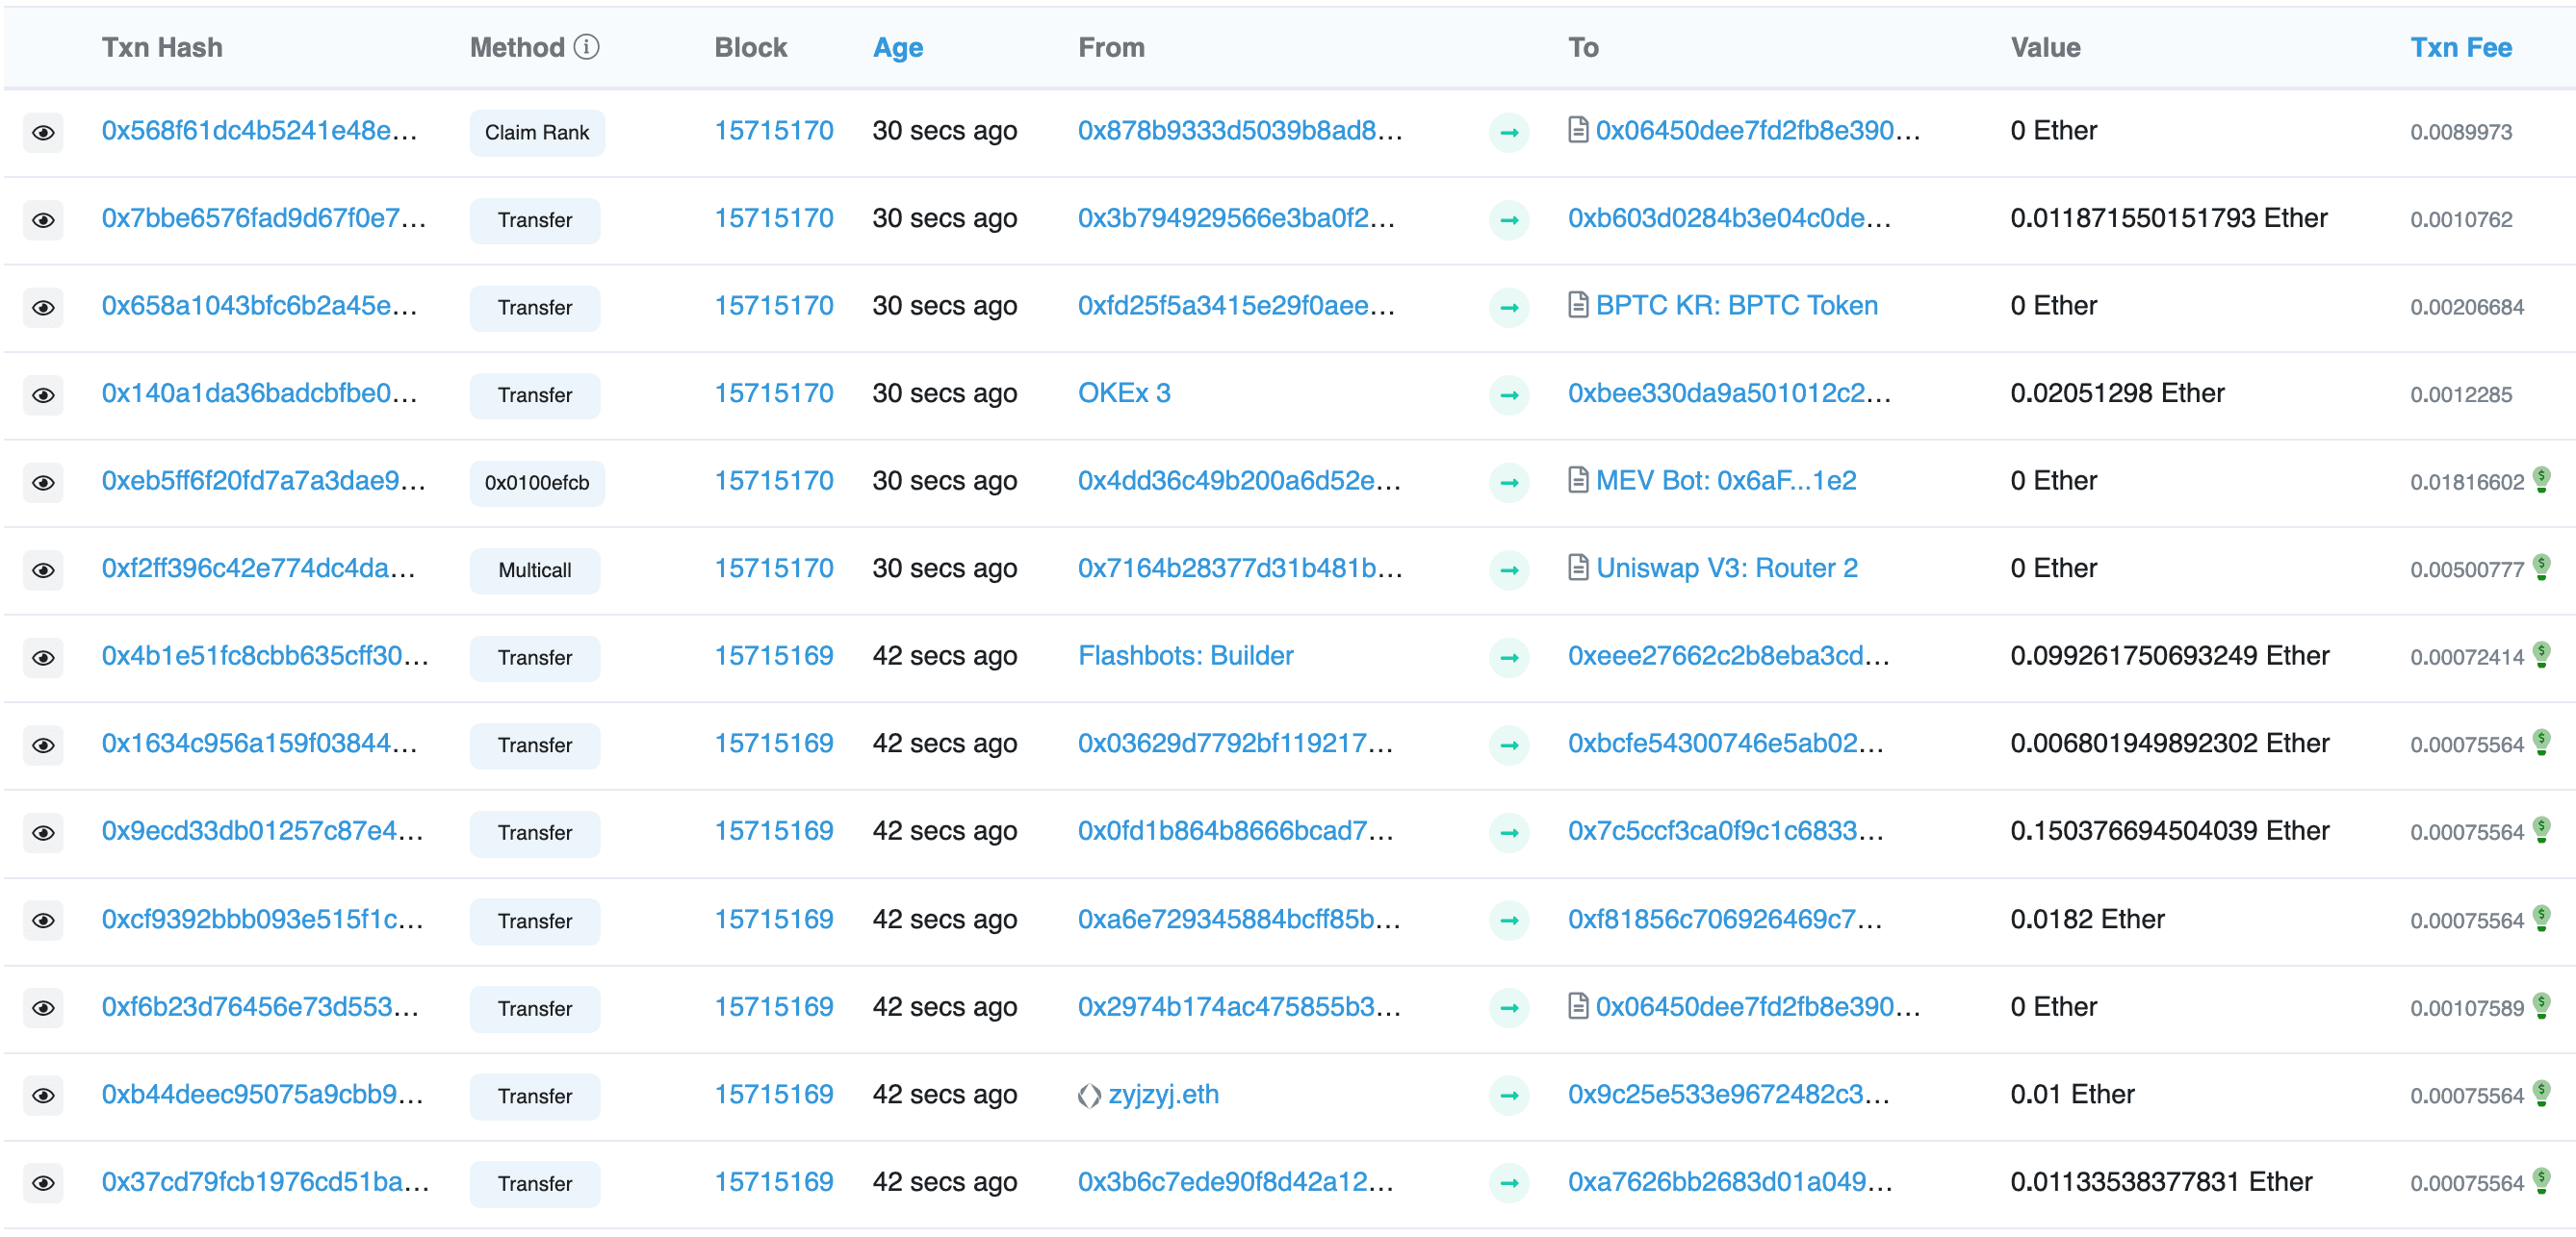Open Uniswap V3: Router 2 contract link
2576x1237 pixels.
(1726, 568)
